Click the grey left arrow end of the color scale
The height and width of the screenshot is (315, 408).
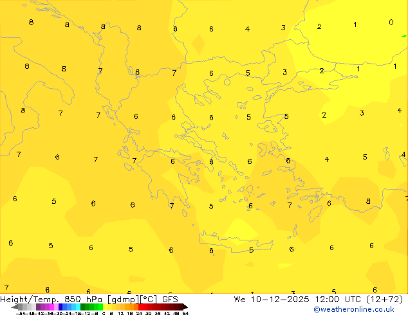tap(15, 307)
